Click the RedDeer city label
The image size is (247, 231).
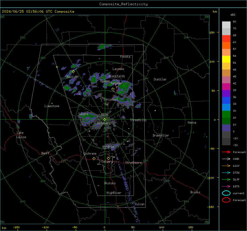(116, 83)
